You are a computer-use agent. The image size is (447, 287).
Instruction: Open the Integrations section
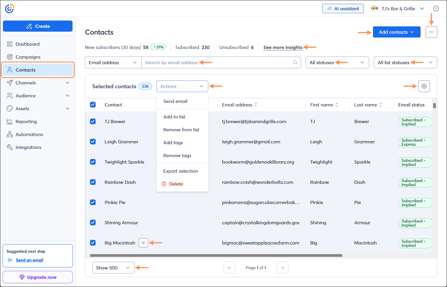tap(28, 147)
